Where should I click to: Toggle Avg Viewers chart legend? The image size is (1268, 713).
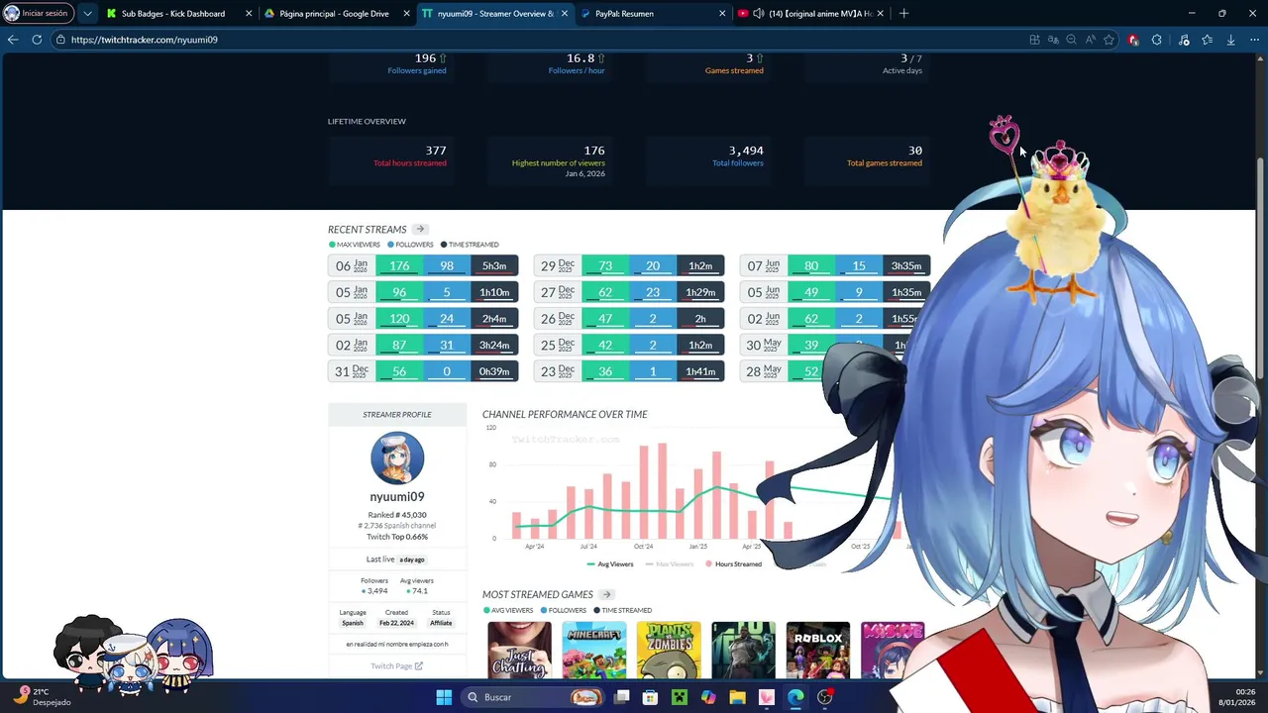(x=610, y=564)
